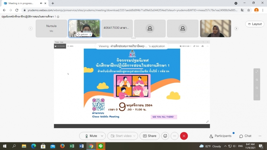Open the emoji reactions icon
Image resolution: width=267 pixels, height=150 pixels.
point(165,136)
